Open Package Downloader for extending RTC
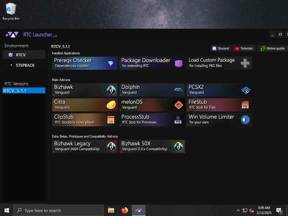 pyautogui.click(x=152, y=63)
